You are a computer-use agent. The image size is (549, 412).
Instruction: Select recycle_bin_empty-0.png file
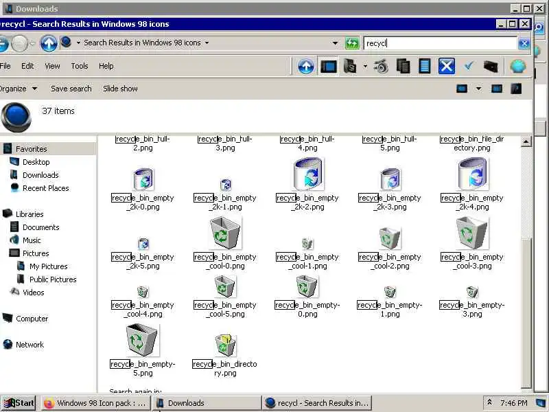[x=307, y=286]
